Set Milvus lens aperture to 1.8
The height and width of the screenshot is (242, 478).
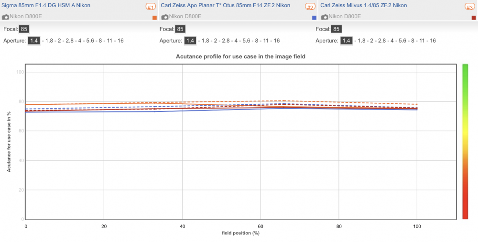tap(361, 41)
